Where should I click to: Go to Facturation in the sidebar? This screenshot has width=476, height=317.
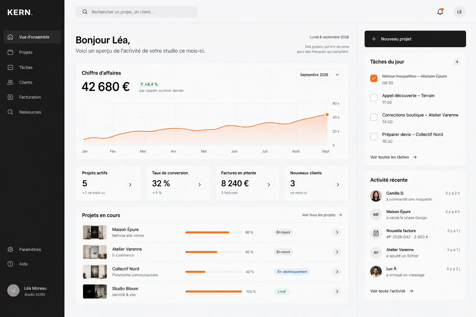32,97
